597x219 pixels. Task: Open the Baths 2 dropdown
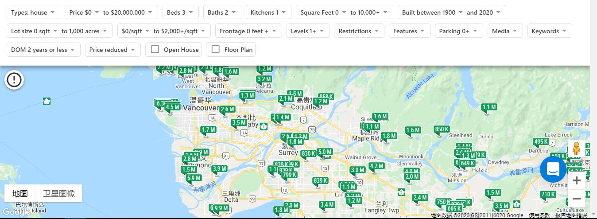tap(222, 12)
